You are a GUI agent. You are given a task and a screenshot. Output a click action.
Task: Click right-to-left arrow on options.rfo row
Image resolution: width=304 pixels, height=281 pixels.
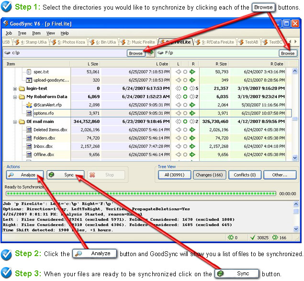pyautogui.click(x=178, y=113)
